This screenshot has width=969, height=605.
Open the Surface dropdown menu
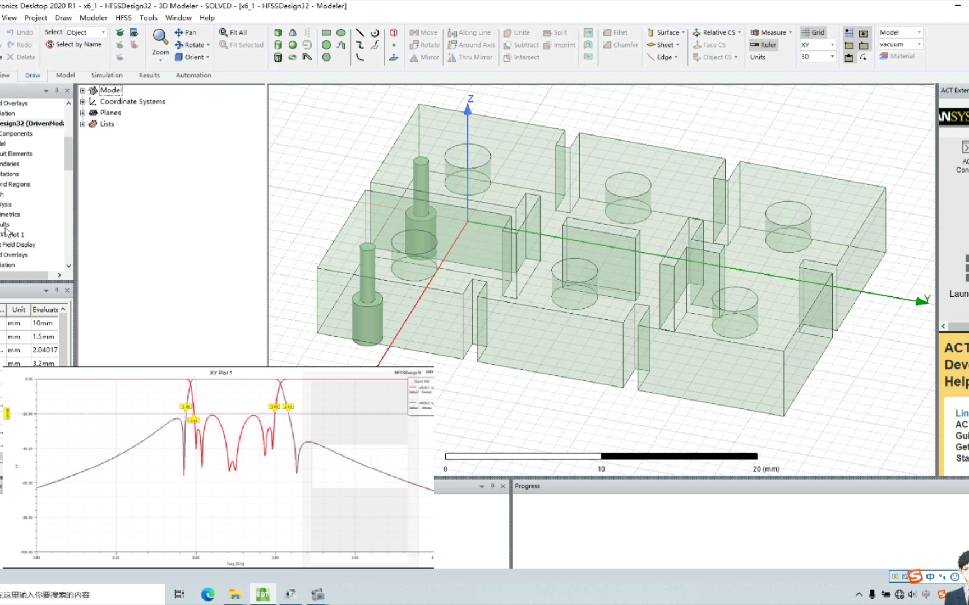click(x=666, y=32)
